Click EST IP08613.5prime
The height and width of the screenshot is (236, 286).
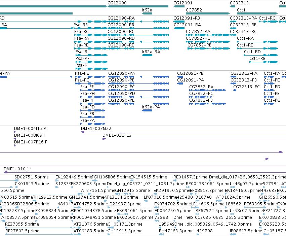point(246,231)
